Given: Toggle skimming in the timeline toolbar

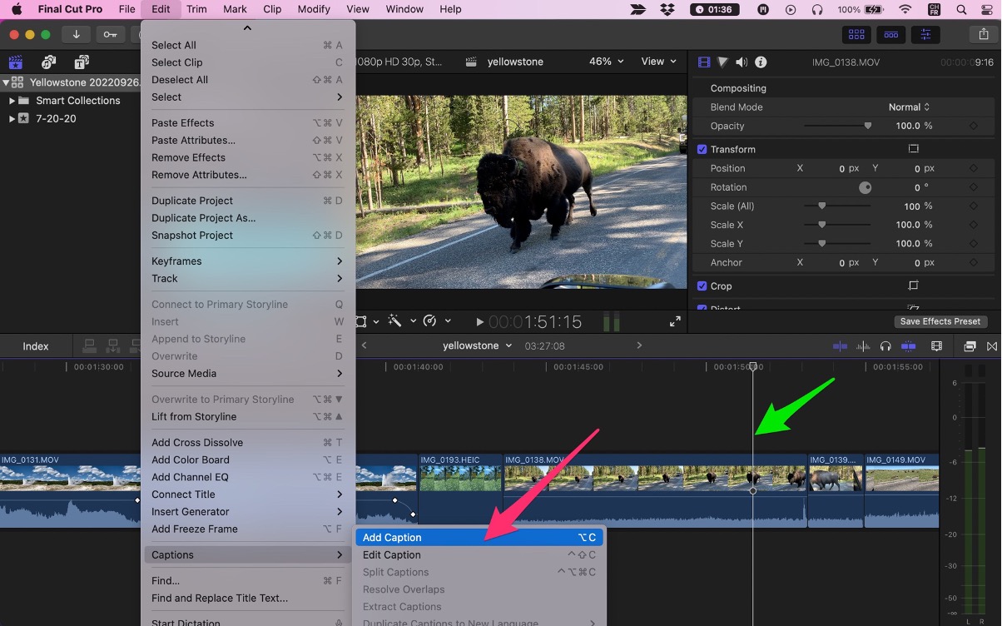Looking at the screenshot, I should tap(840, 346).
